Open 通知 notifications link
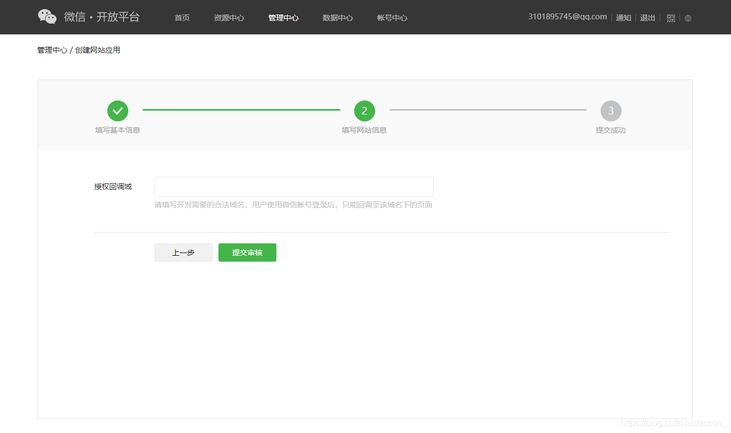This screenshot has height=433, width=731. tap(623, 18)
